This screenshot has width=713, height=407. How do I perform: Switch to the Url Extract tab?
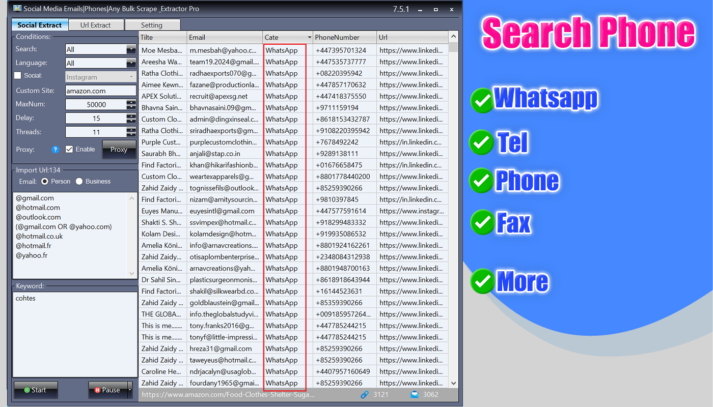pyautogui.click(x=96, y=24)
